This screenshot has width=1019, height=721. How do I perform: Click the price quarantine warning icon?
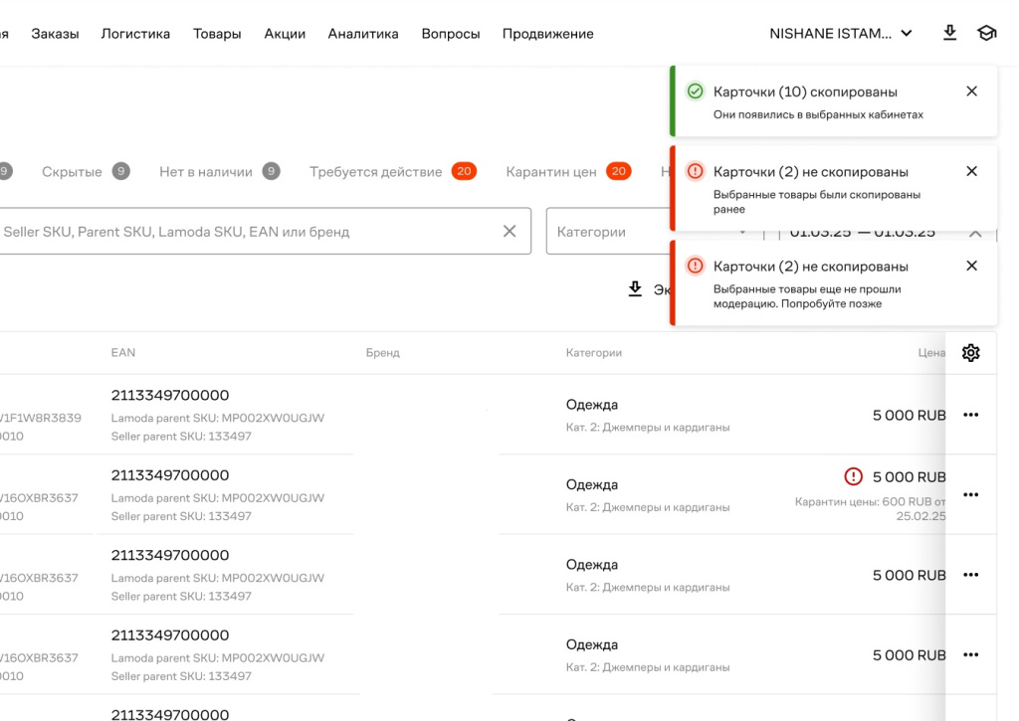click(x=853, y=476)
